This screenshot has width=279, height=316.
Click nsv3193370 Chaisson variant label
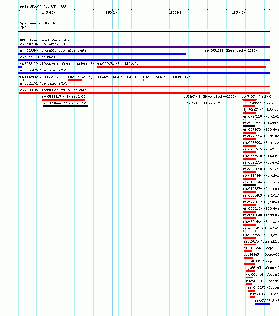[x=261, y=189]
